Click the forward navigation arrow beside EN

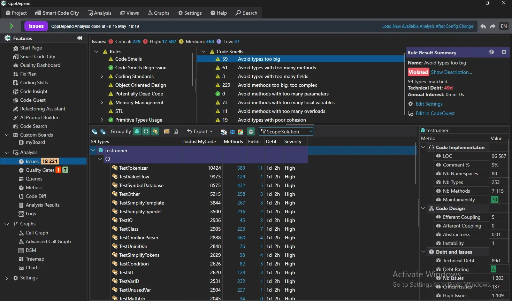point(493,26)
